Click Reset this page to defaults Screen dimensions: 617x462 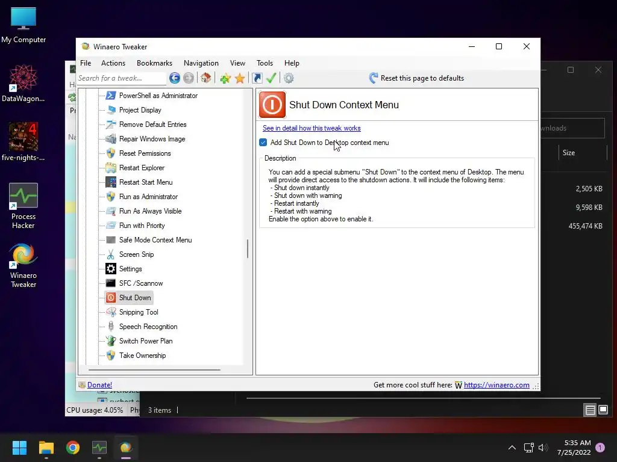click(416, 78)
